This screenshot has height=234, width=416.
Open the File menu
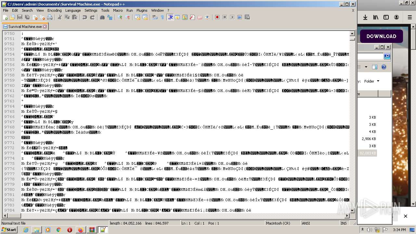click(x=6, y=10)
